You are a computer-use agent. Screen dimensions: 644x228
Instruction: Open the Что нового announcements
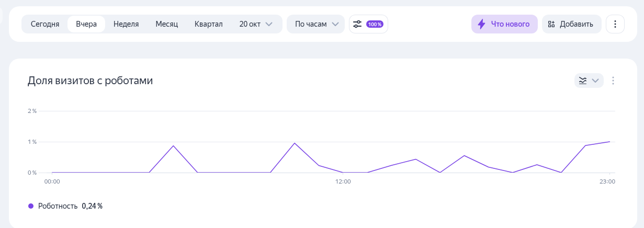pos(504,24)
